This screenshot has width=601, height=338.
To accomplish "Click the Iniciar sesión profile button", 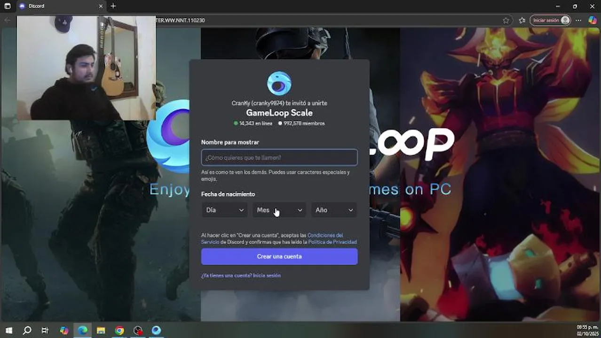I will point(550,20).
